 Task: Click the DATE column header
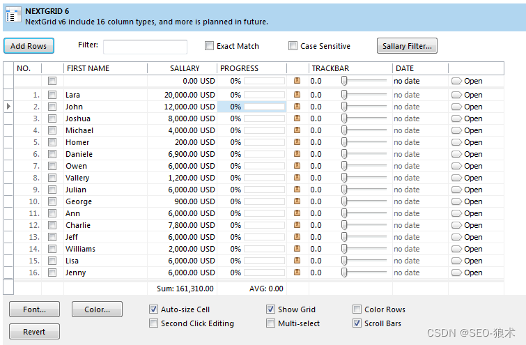(x=420, y=68)
